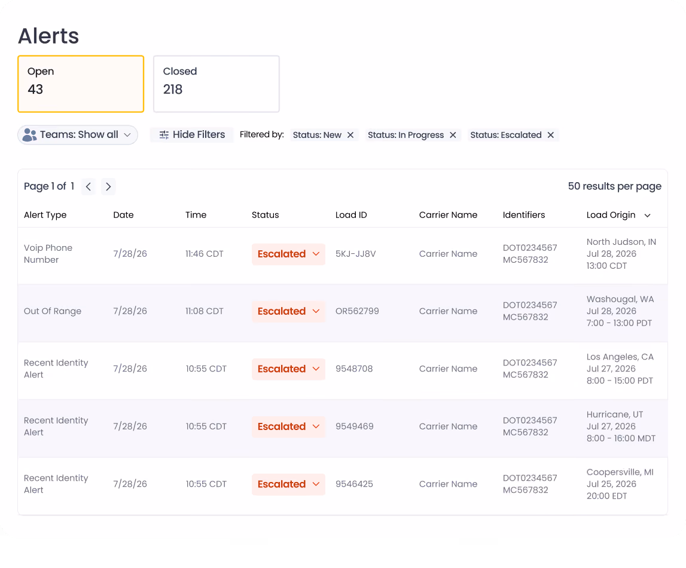Remove the Status: Escalated filter chip
This screenshot has height=568, width=686.
(x=551, y=135)
